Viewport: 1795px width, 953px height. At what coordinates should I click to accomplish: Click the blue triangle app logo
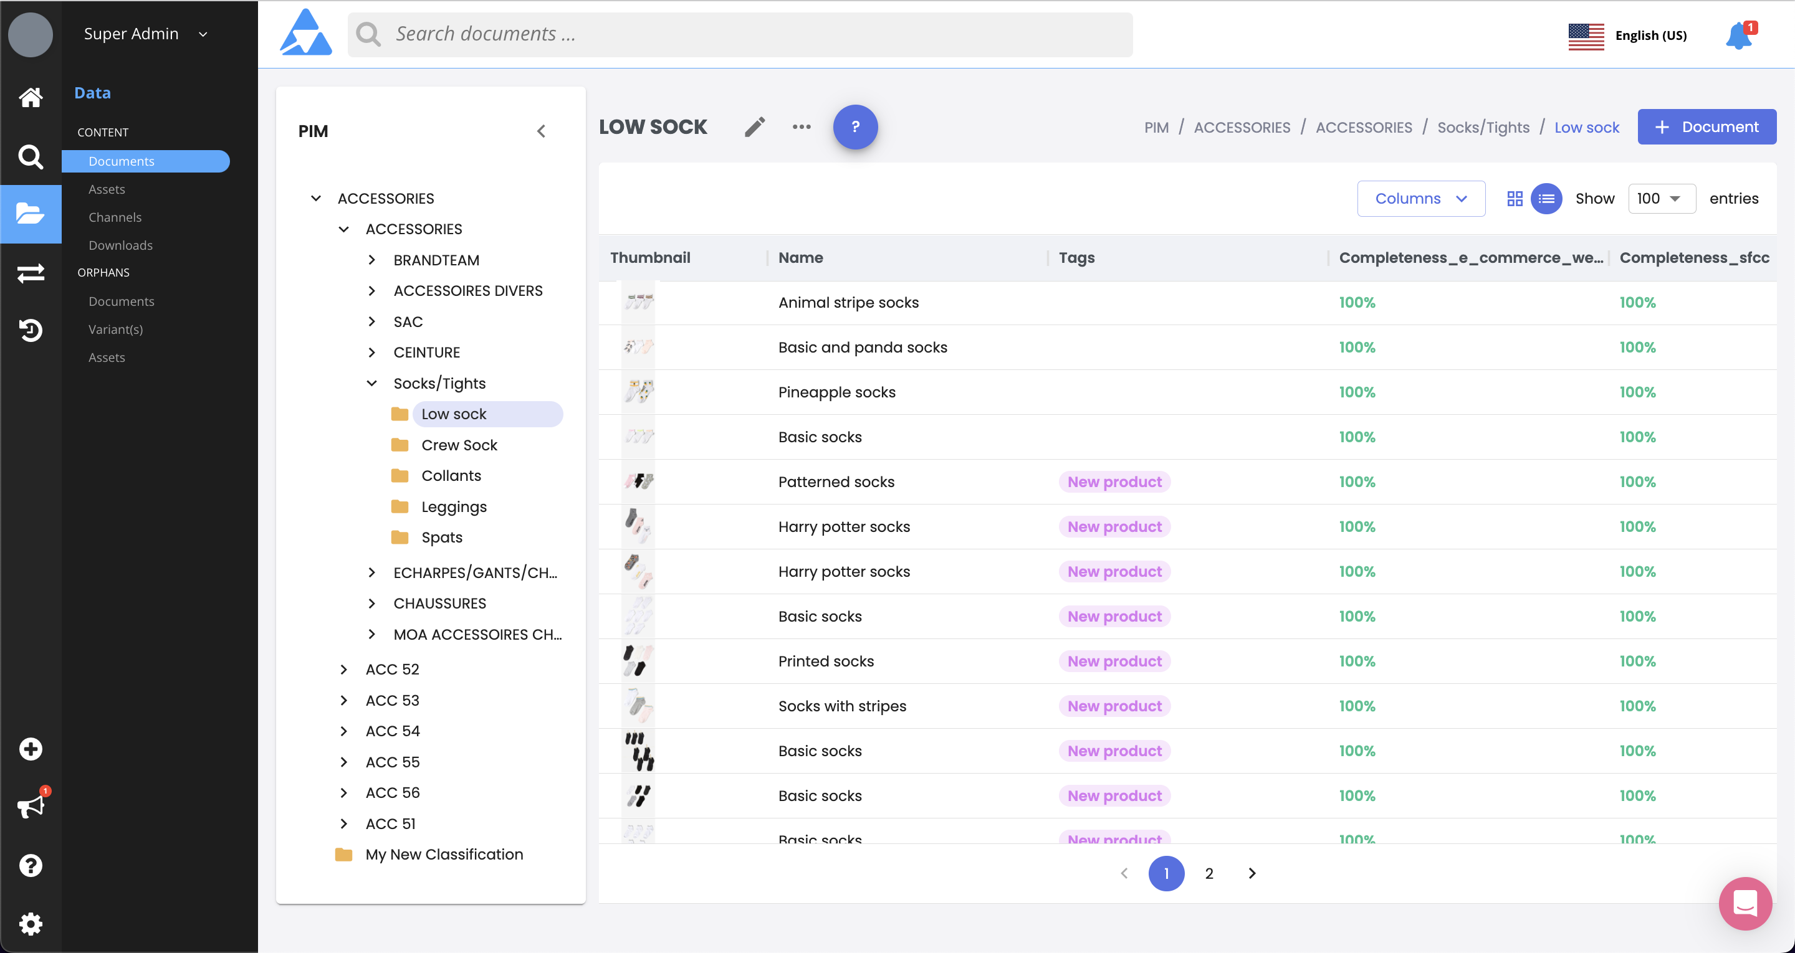coord(306,33)
